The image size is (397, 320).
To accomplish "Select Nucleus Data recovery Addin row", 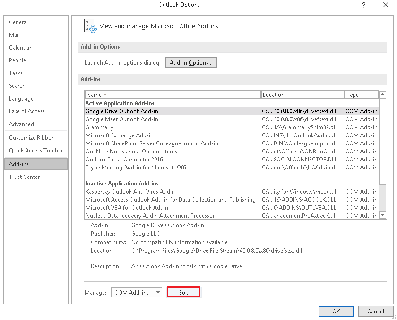I will coord(232,216).
